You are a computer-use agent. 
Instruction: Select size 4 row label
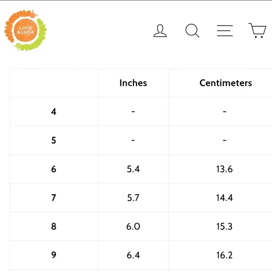click(53, 112)
